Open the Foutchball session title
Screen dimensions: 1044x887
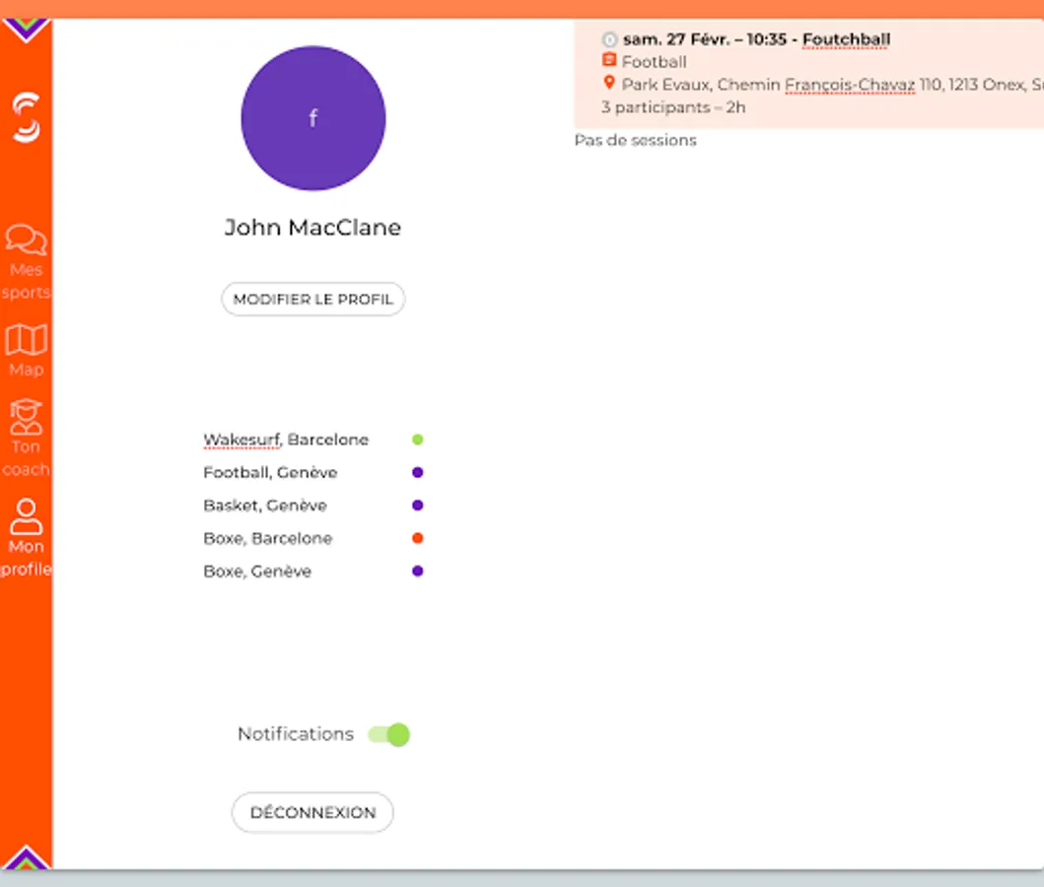coord(846,39)
